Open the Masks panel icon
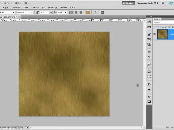 [x=149, y=102]
